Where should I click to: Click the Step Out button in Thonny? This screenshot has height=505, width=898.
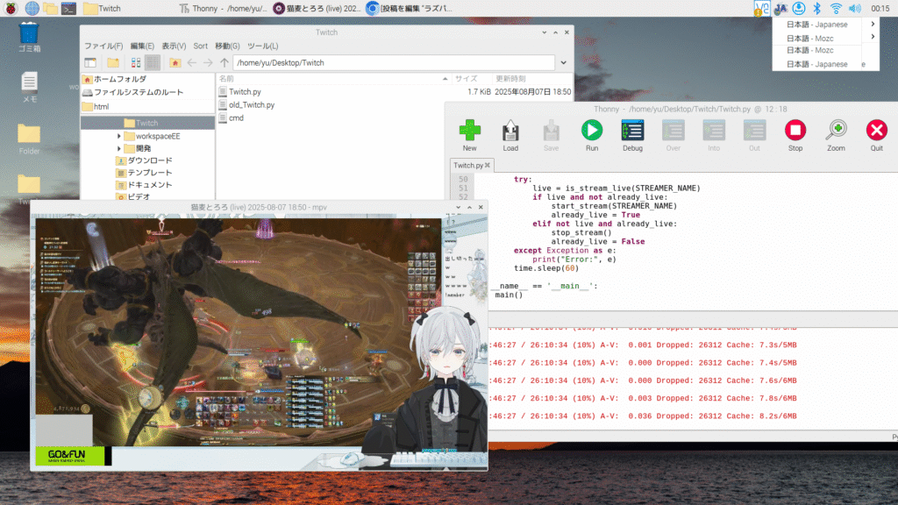(754, 136)
